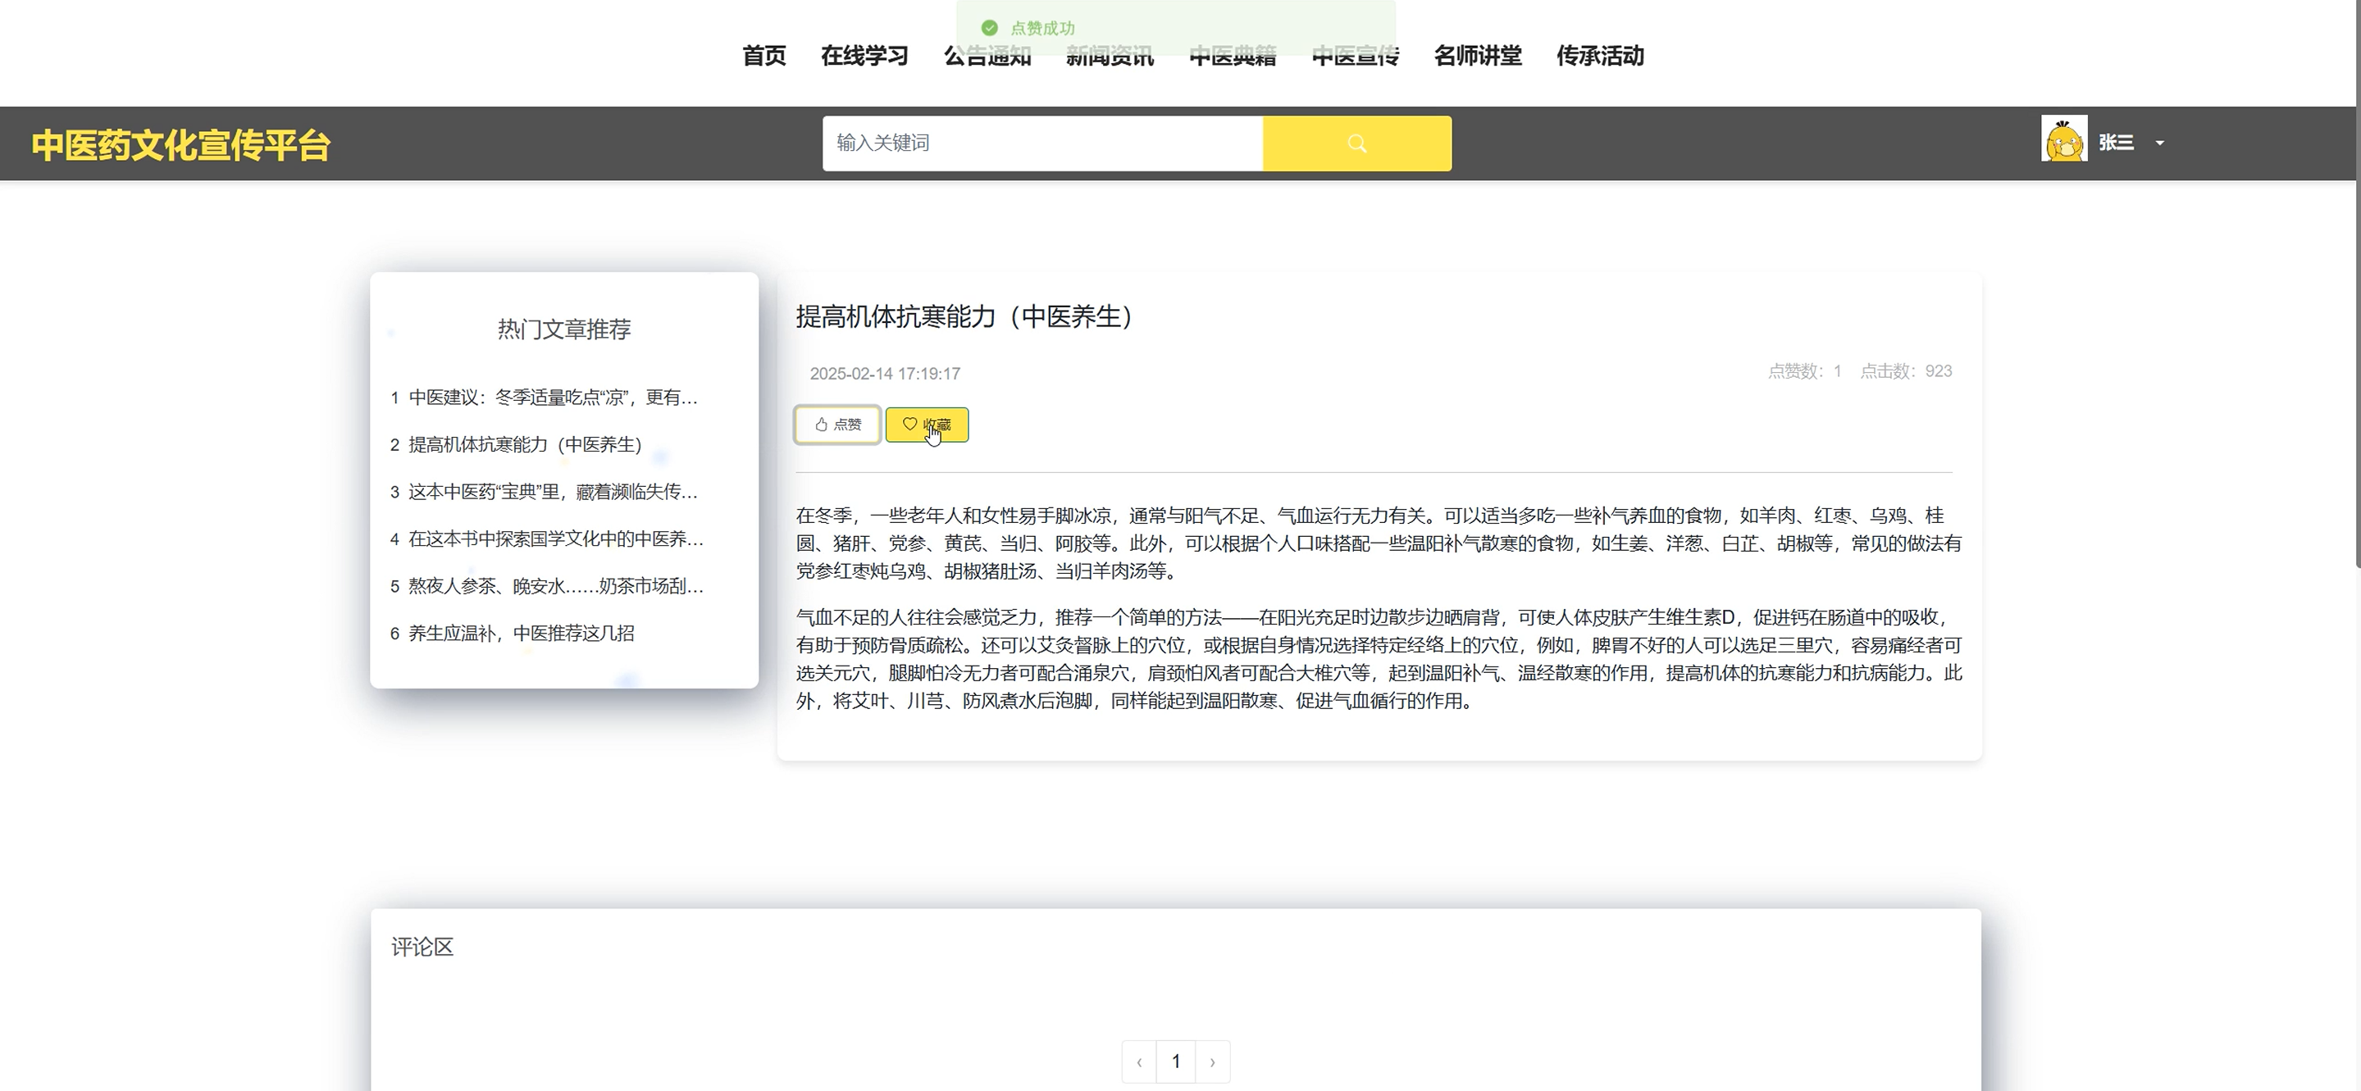Open the 在线学习 navigation item
Viewport: 2361px width, 1091px height.
tap(864, 56)
